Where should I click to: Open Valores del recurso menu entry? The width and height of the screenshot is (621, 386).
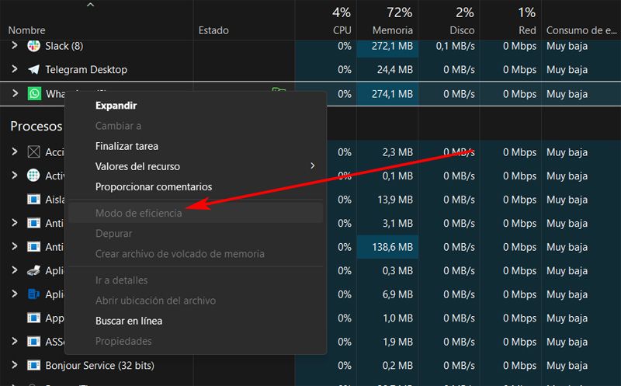point(196,166)
